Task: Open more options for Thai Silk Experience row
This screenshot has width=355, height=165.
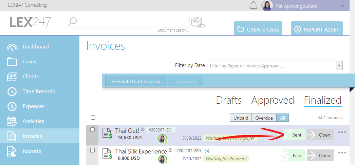Action: pos(342,153)
